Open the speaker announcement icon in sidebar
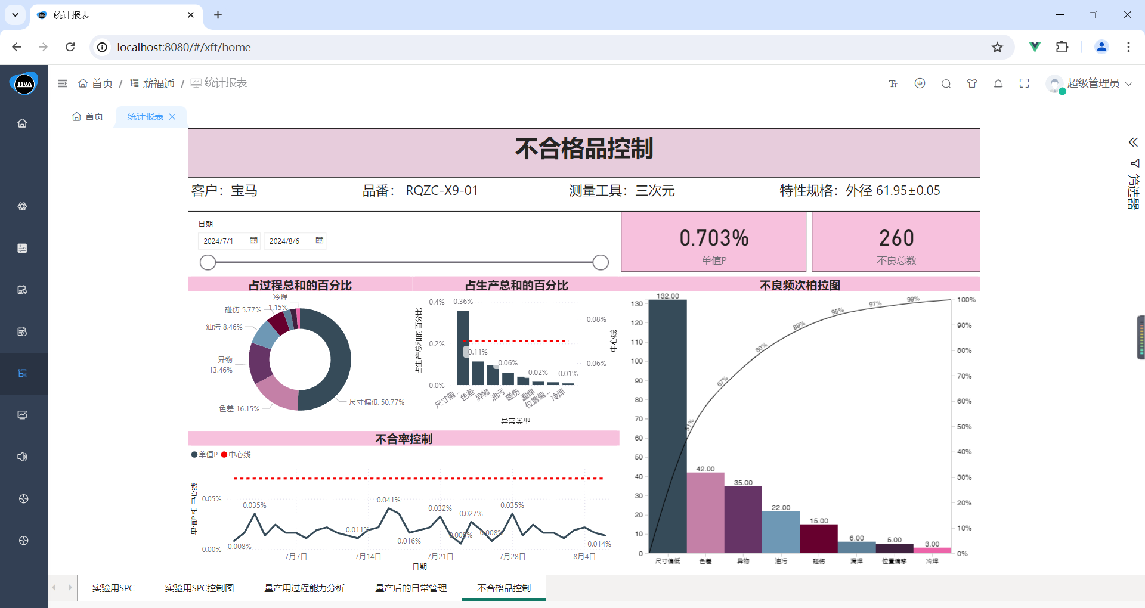 tap(22, 457)
